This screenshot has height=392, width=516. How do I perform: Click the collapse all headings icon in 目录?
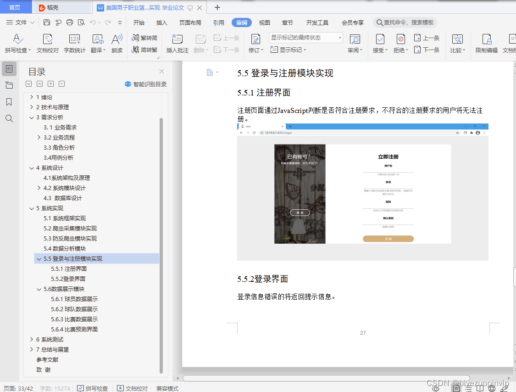click(39, 84)
